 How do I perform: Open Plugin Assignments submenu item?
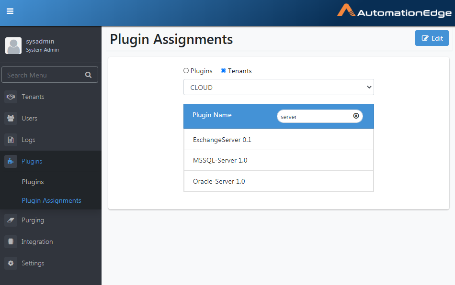[x=51, y=200]
